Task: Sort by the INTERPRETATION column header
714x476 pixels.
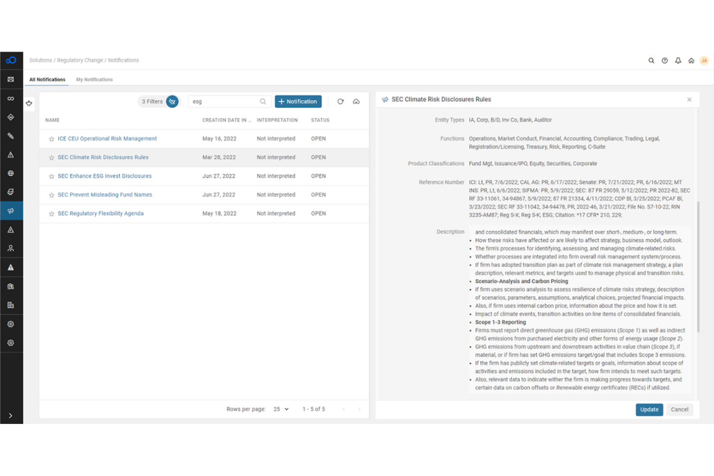Action: (x=277, y=120)
